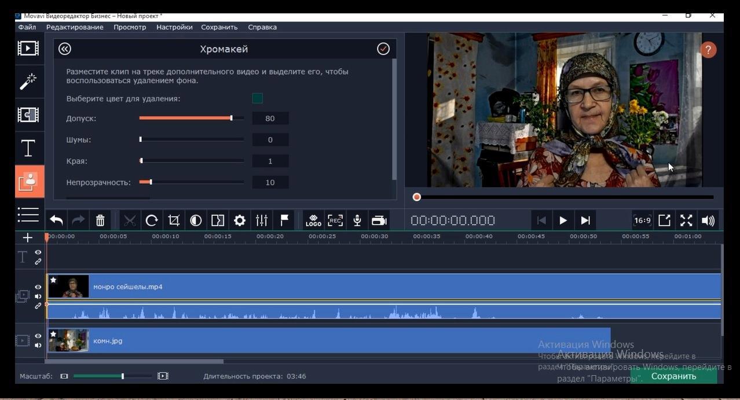Delete selected clip with trash icon

100,220
